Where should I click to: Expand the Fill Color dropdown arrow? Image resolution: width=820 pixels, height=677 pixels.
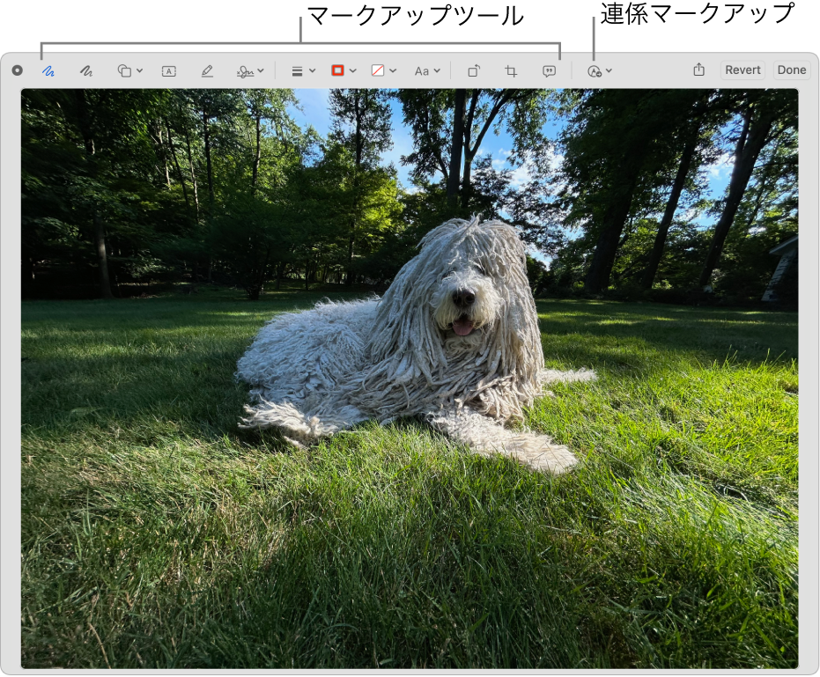tap(393, 70)
